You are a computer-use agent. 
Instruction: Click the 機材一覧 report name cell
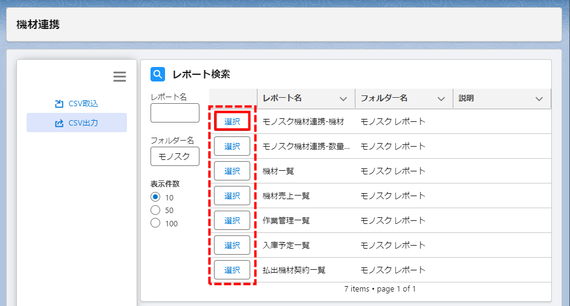coord(279,171)
